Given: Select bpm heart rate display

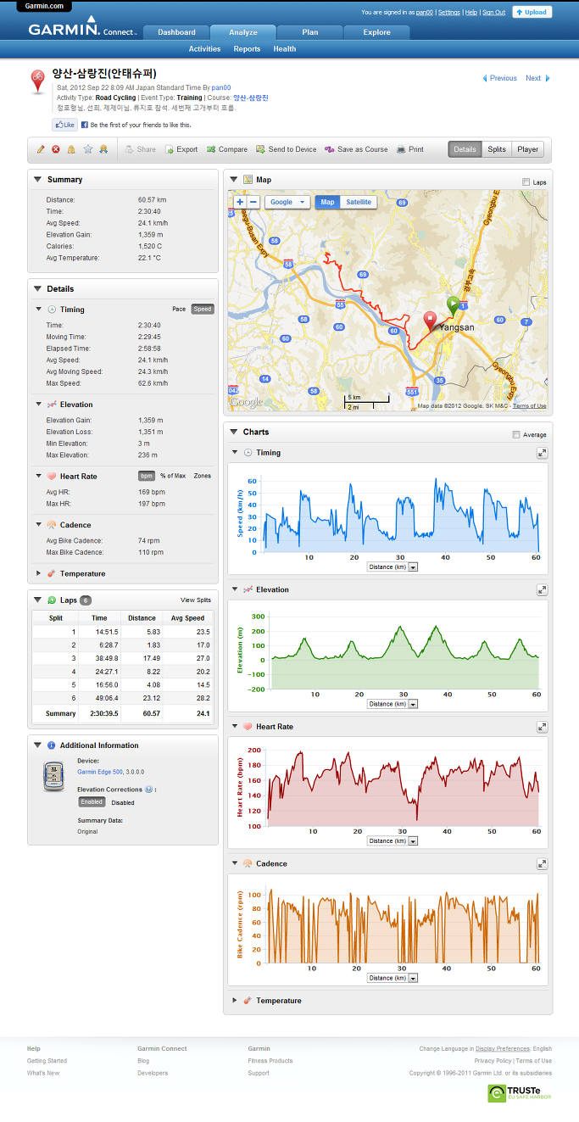Looking at the screenshot, I should point(146,476).
